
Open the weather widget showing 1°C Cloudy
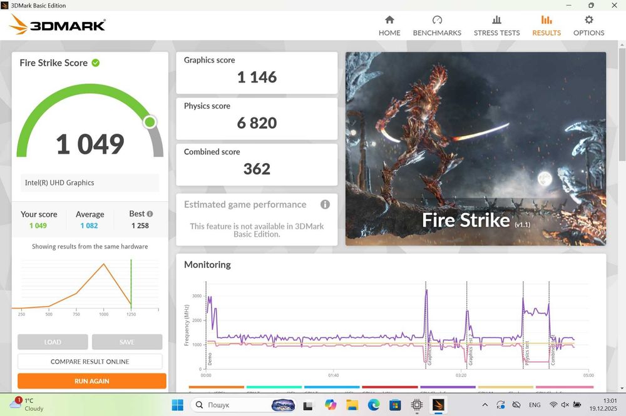point(26,405)
